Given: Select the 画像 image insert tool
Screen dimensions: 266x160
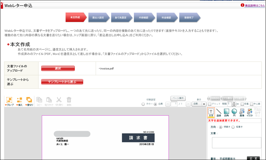Looking at the screenshot, I should click(x=242, y=113).
